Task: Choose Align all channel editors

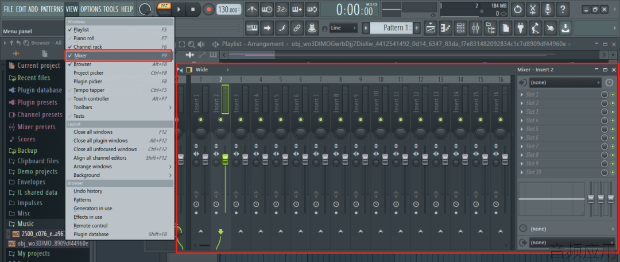Action: (119, 158)
